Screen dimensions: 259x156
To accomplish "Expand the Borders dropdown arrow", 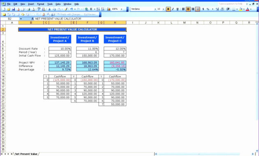I will (237, 9).
